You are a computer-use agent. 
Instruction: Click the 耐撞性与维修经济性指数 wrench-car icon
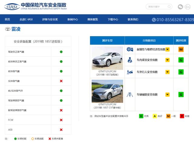tap(130, 49)
